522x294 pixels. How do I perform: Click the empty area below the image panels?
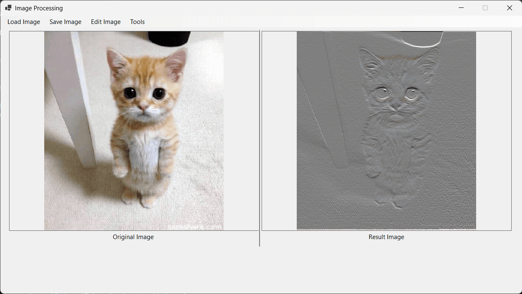click(x=261, y=270)
